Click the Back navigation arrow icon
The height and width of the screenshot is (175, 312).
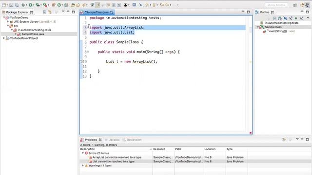click(168, 5)
